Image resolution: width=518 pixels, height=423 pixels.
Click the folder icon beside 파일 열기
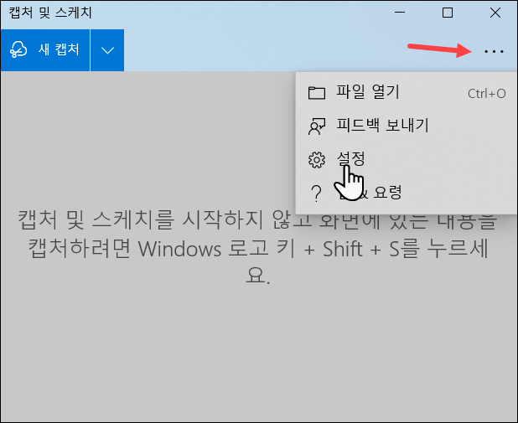(x=317, y=93)
